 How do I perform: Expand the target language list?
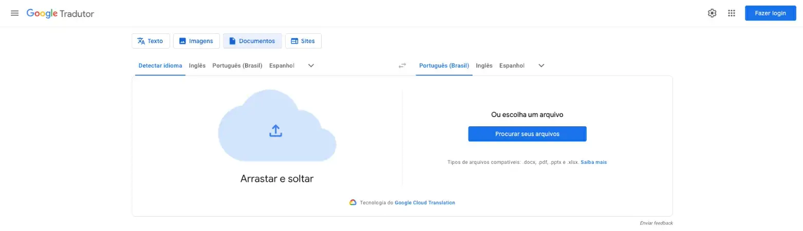[x=541, y=66]
